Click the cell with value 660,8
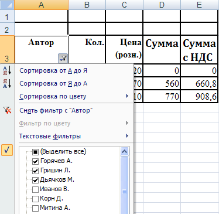This screenshot has height=214, width=219. [199, 83]
